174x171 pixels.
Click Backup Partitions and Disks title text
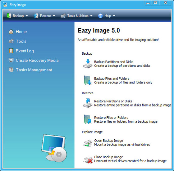pos(114,62)
